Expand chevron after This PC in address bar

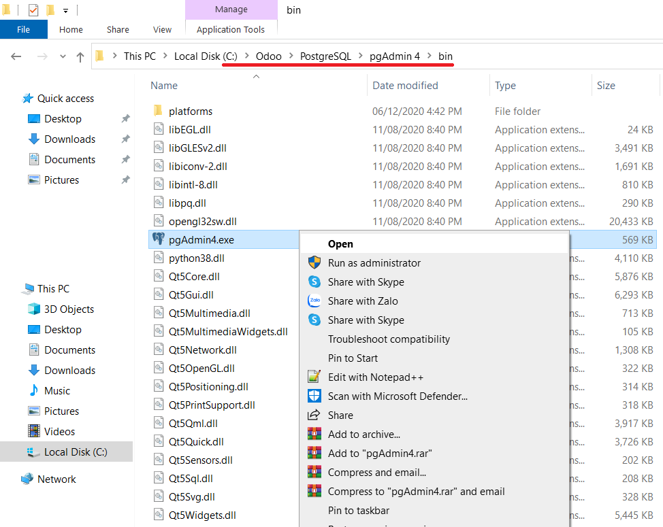165,56
